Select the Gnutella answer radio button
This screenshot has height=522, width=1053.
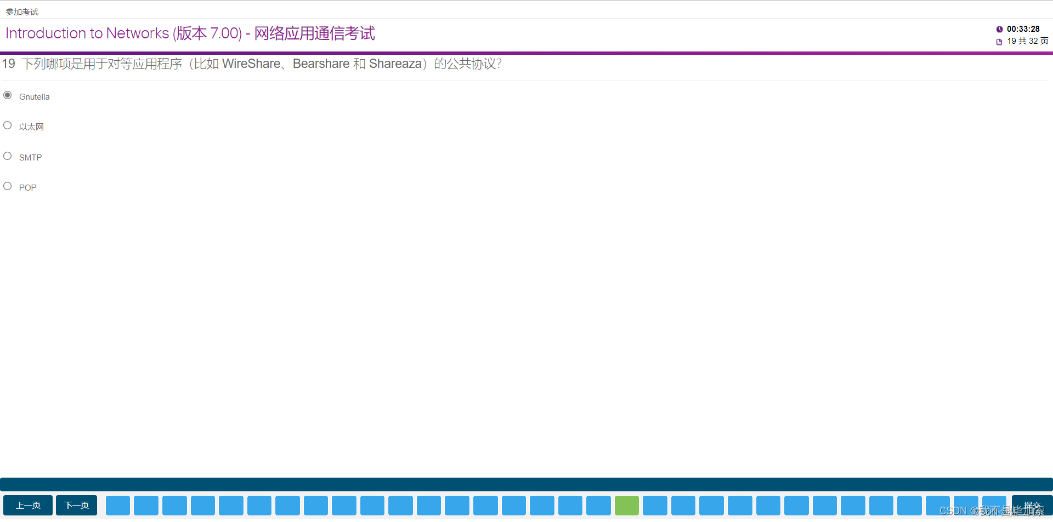[x=8, y=95]
